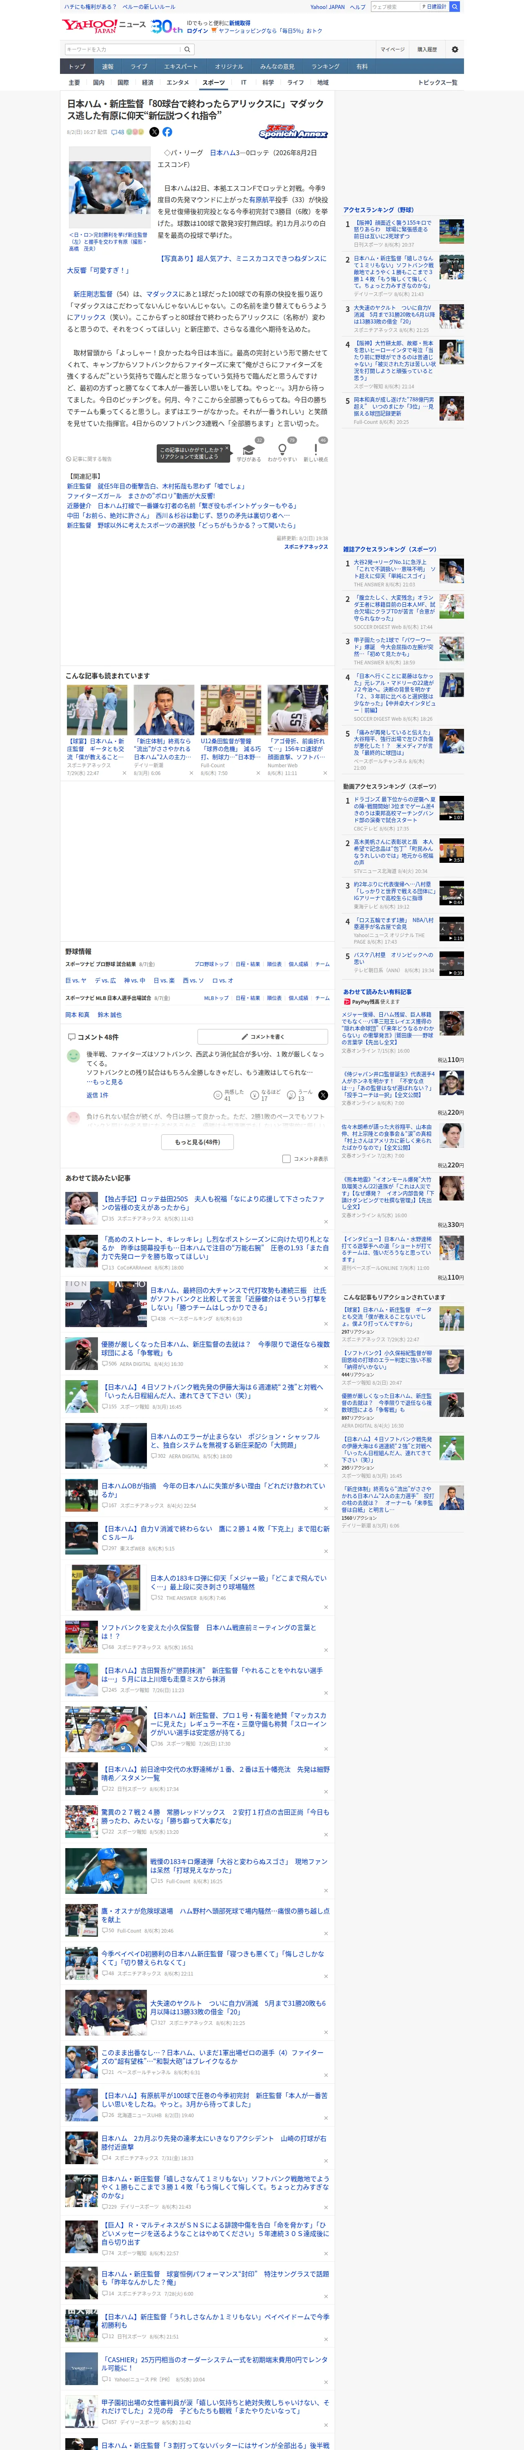Image resolution: width=524 pixels, height=2450 pixels.
Task: Open the Yahoo! JAPAN link in the top bar
Action: (327, 7)
